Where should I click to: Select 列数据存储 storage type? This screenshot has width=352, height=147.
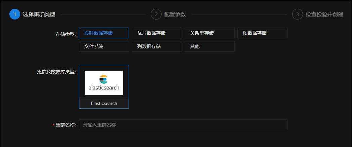[x=157, y=46]
